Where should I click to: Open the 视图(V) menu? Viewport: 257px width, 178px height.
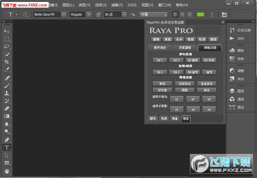pyautogui.click(x=147, y=5)
